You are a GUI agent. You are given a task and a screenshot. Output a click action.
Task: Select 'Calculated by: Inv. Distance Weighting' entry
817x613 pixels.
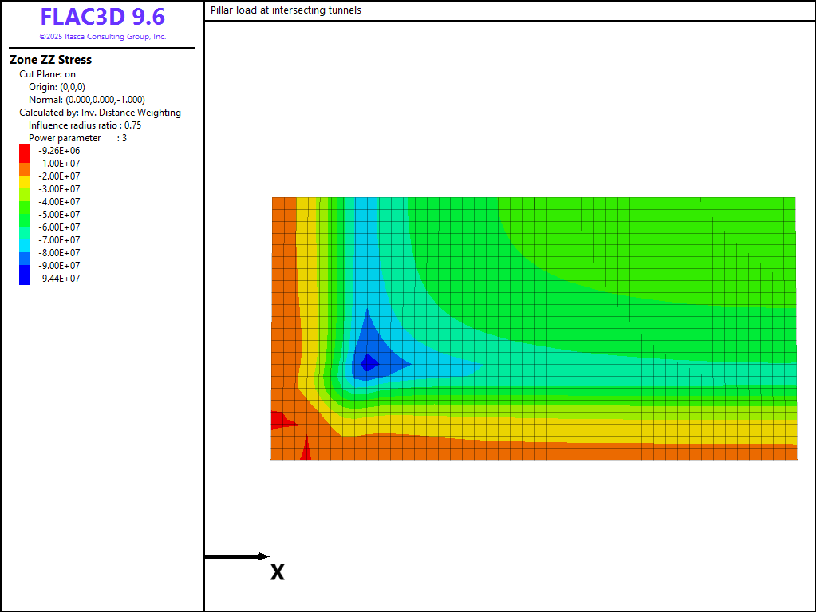pos(100,113)
